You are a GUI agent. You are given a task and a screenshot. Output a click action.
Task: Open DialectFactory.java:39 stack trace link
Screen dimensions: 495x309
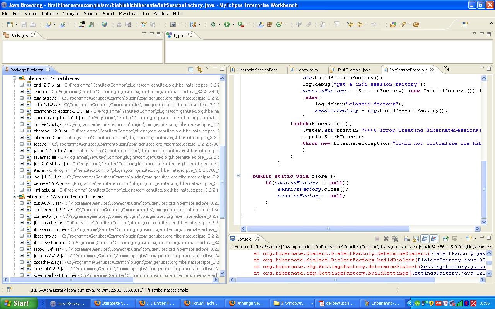(x=451, y=260)
